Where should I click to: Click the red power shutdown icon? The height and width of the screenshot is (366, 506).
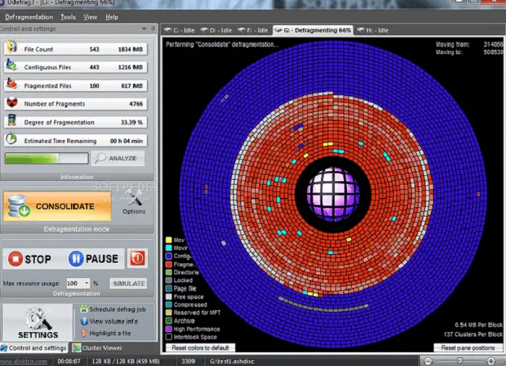[137, 258]
